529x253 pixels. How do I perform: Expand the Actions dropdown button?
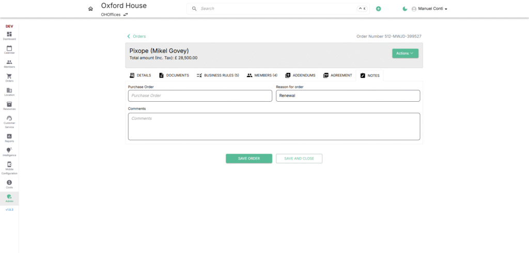coord(405,53)
